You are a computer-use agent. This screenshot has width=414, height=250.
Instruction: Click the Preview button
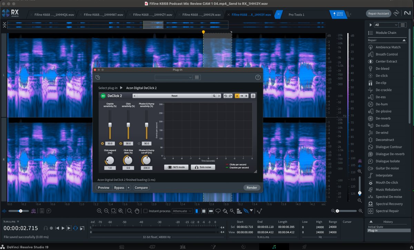tap(103, 187)
